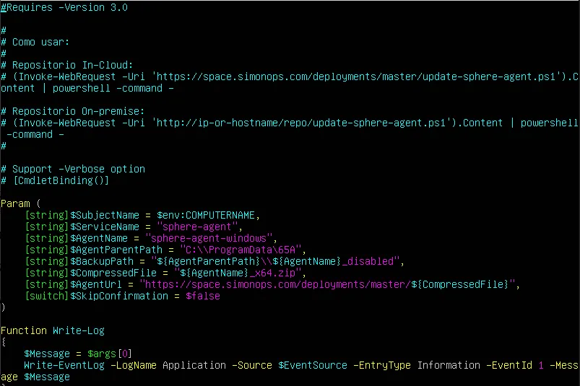Click the 'Function Write-Log' declaration
Viewport: 580px width, 386px height.
(x=53, y=330)
